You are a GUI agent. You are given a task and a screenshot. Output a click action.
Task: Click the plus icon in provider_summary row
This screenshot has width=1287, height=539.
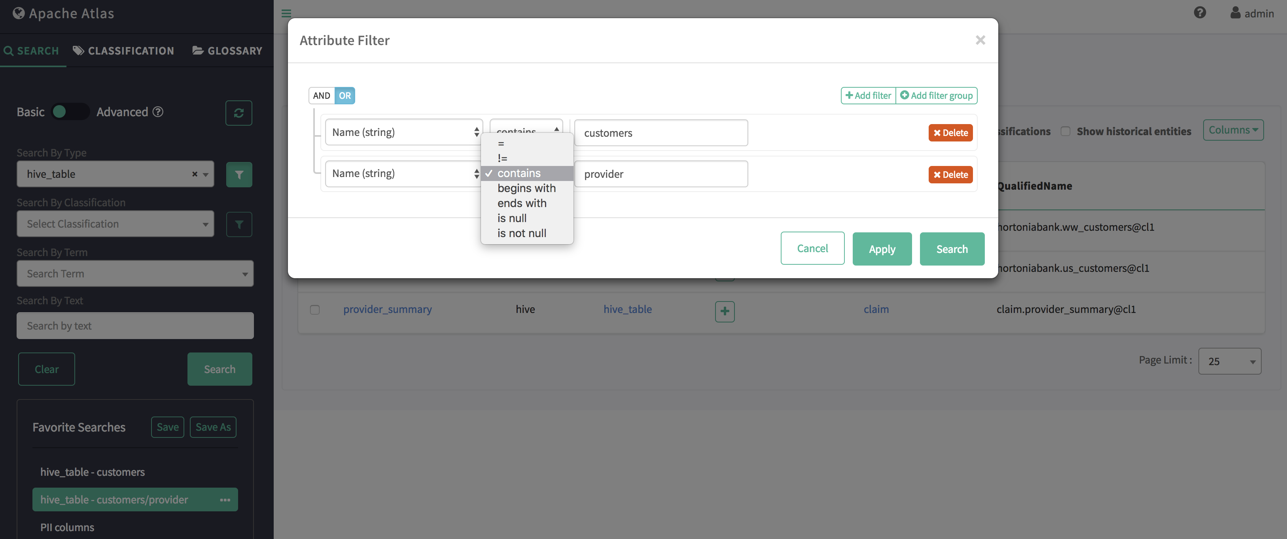click(x=725, y=311)
